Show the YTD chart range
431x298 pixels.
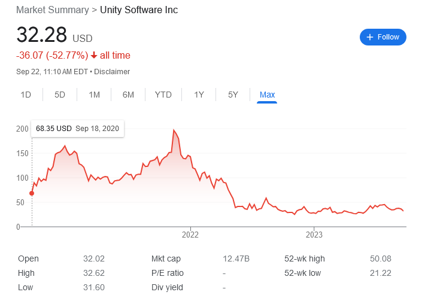click(163, 95)
